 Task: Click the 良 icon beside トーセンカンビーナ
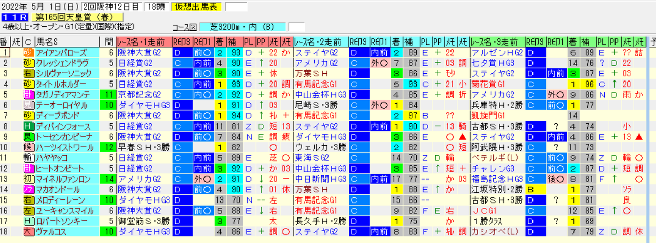(28, 137)
